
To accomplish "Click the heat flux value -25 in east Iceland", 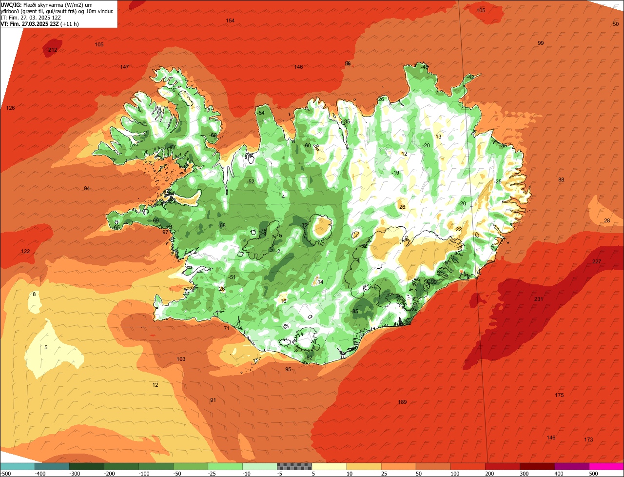I will coord(497,181).
